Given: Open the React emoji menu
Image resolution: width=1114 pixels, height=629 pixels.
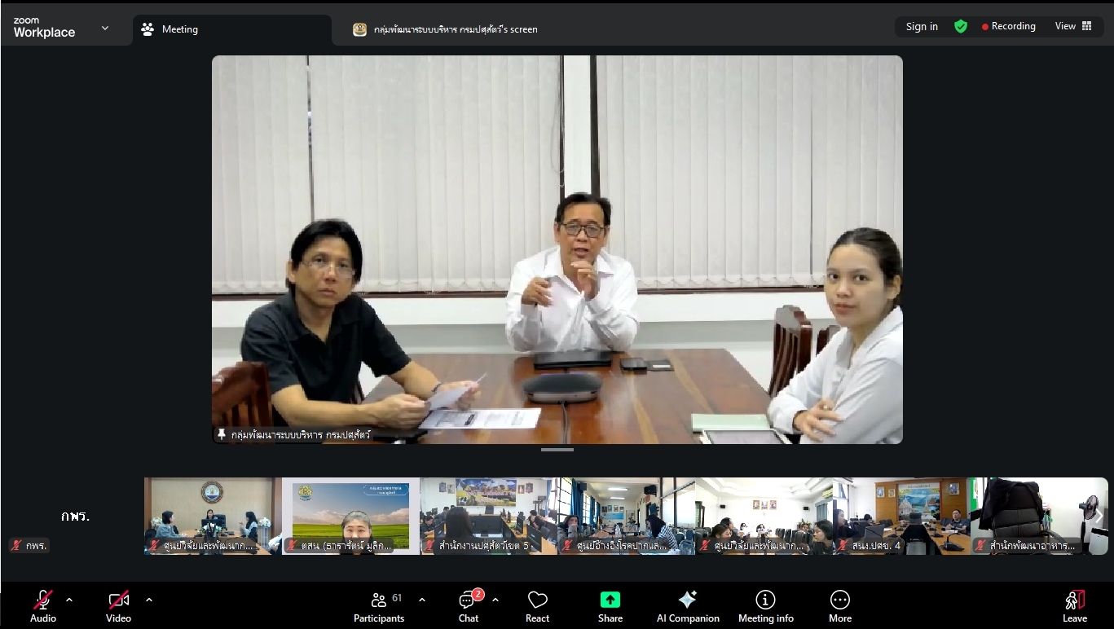Looking at the screenshot, I should coord(537,607).
